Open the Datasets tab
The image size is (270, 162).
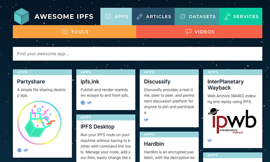(197, 17)
